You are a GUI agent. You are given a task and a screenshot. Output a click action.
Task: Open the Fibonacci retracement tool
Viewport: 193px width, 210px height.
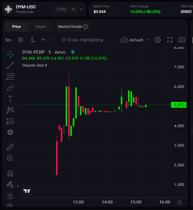pos(10,77)
